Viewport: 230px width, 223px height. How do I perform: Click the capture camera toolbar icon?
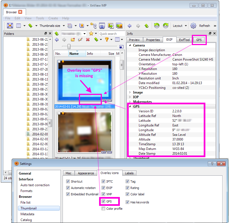(102, 26)
